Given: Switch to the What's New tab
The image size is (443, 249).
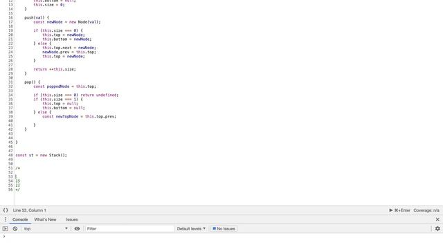Looking at the screenshot, I should (45, 219).
